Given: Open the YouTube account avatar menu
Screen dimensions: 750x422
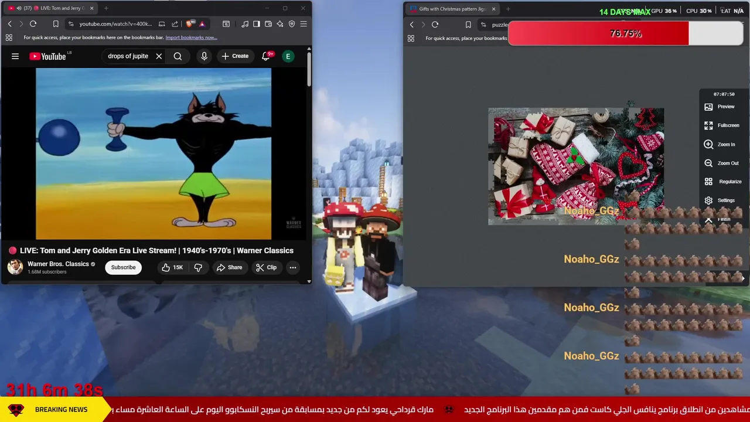Looking at the screenshot, I should [x=288, y=56].
